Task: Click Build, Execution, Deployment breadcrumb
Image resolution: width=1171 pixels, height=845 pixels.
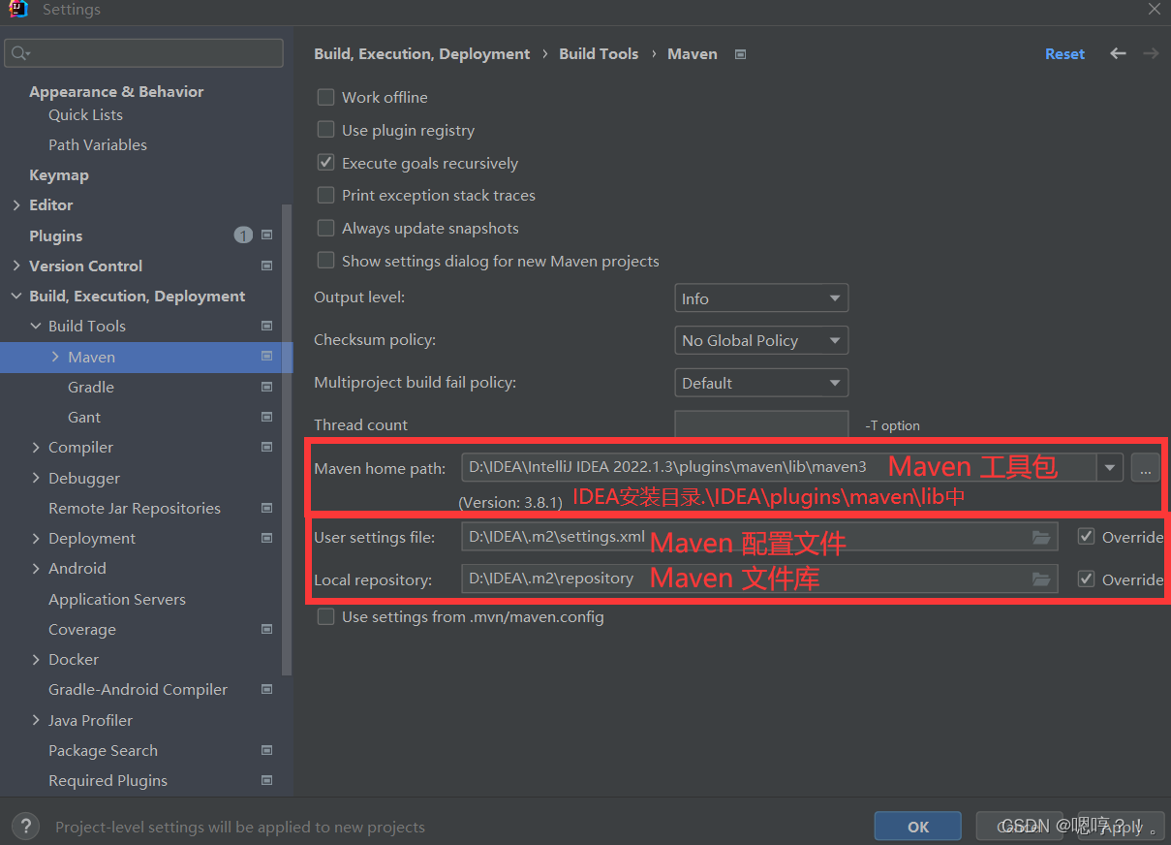Action: (422, 54)
